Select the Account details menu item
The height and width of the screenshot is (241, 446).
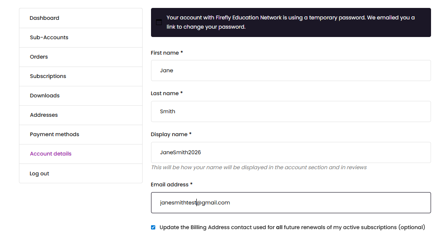(x=51, y=154)
